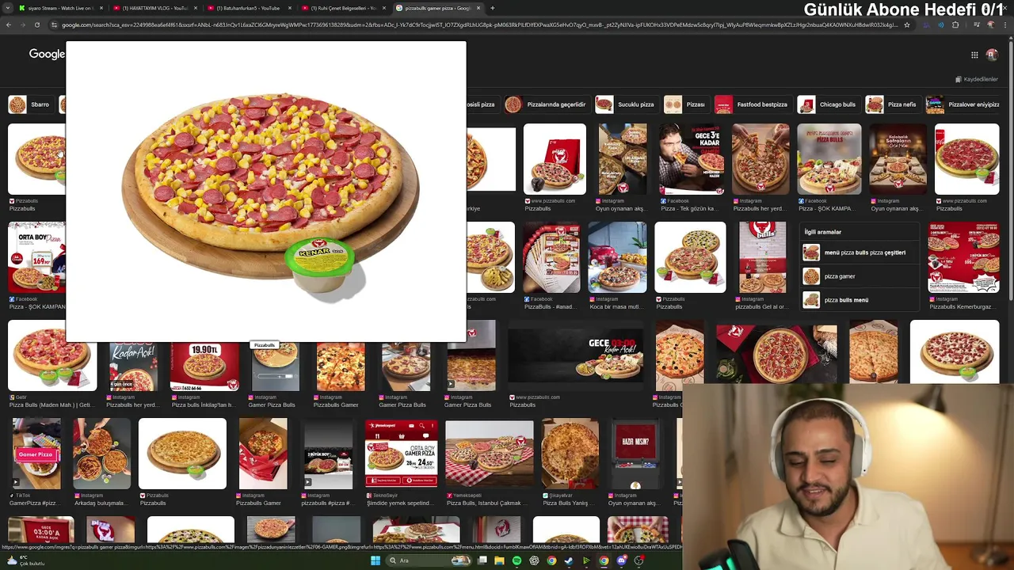Open Google apps grid
This screenshot has height=570, width=1014.
pyautogui.click(x=974, y=55)
